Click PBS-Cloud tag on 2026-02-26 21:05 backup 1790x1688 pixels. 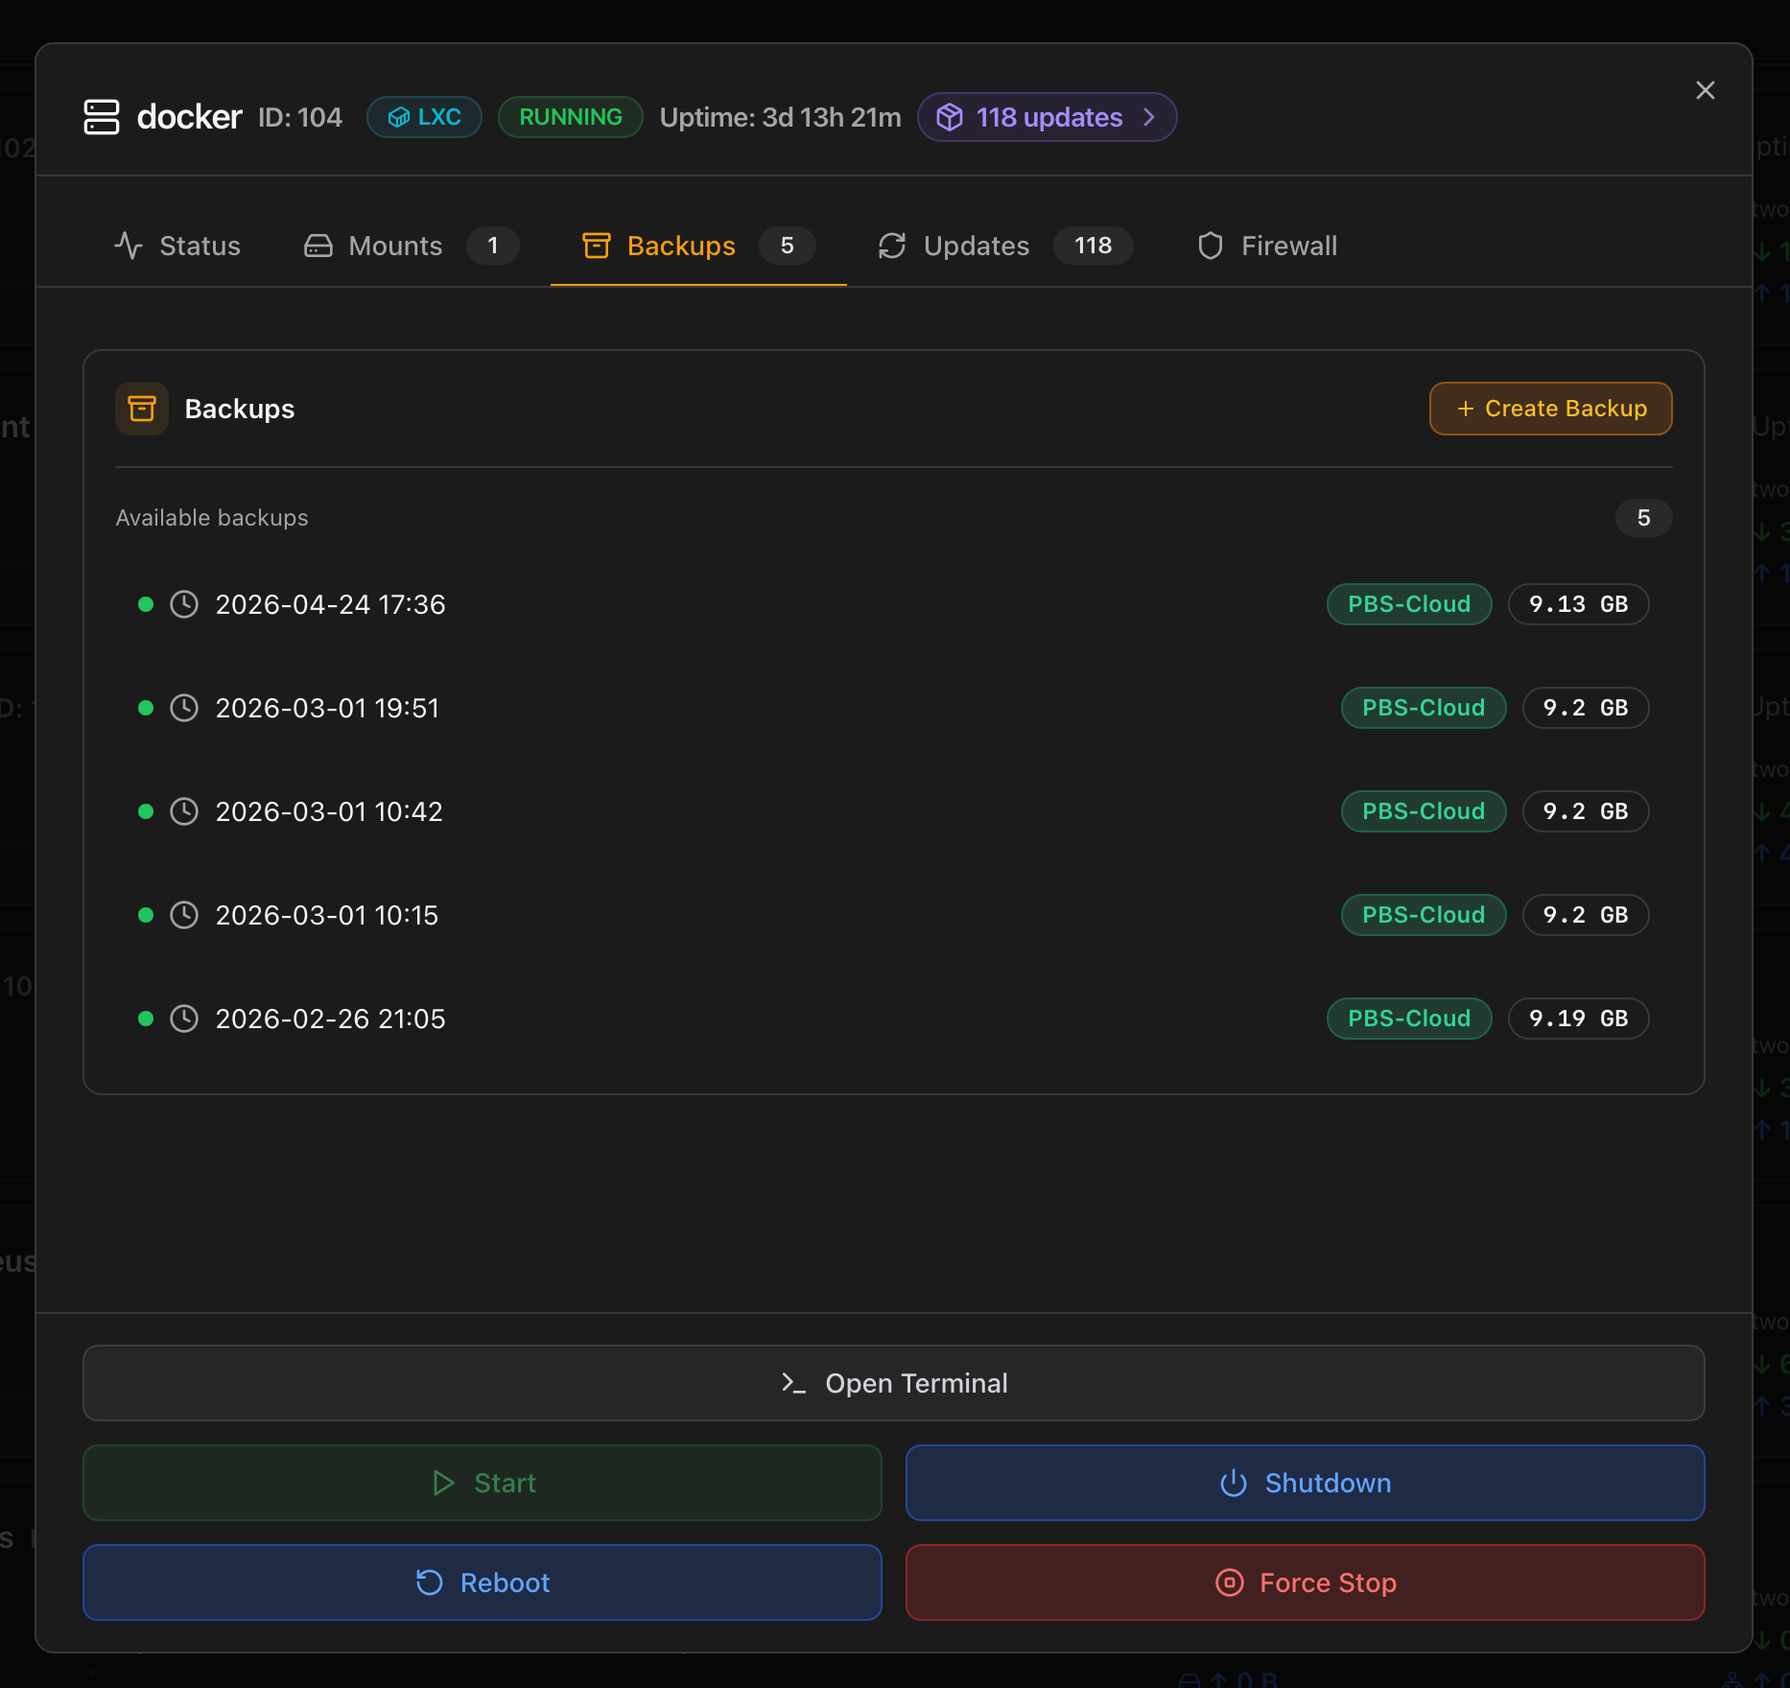pyautogui.click(x=1409, y=1019)
